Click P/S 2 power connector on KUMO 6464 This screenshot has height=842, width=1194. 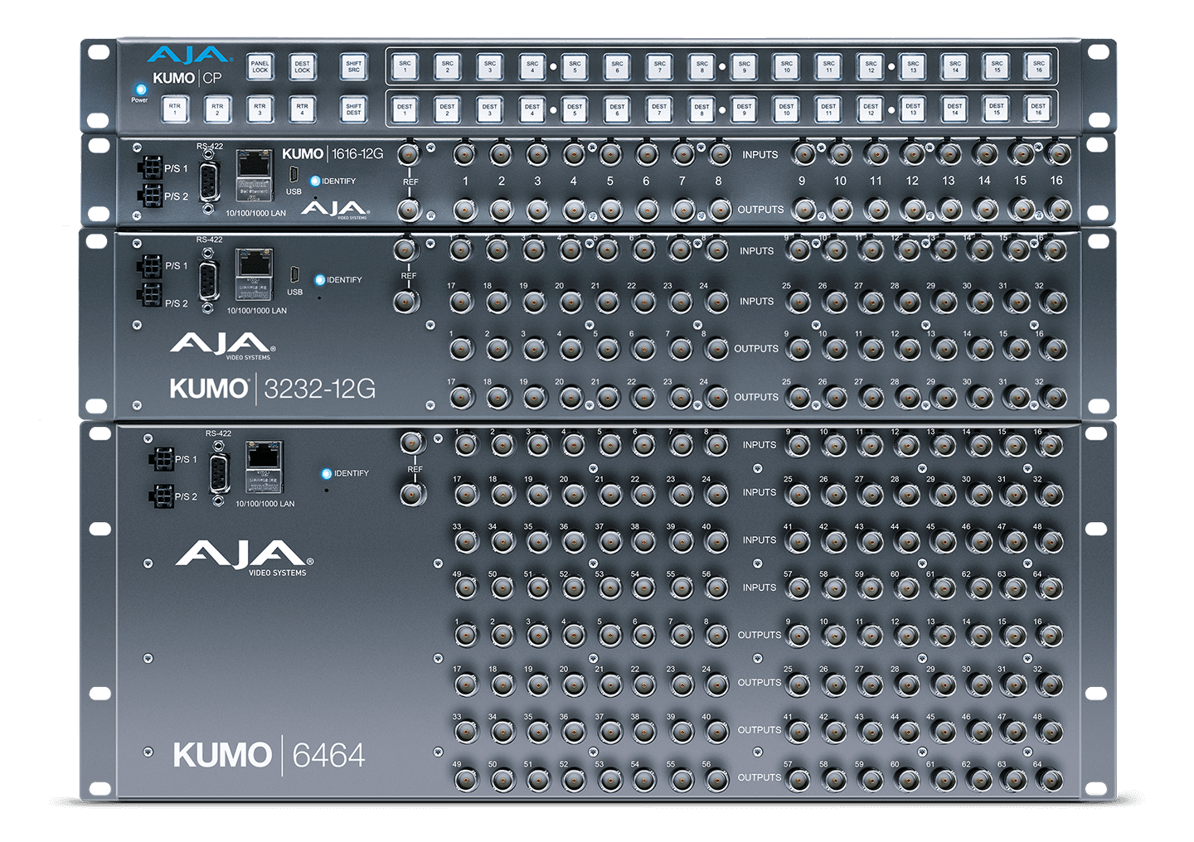click(x=161, y=496)
